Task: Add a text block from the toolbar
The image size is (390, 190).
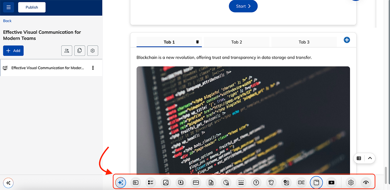Action: tap(136, 183)
